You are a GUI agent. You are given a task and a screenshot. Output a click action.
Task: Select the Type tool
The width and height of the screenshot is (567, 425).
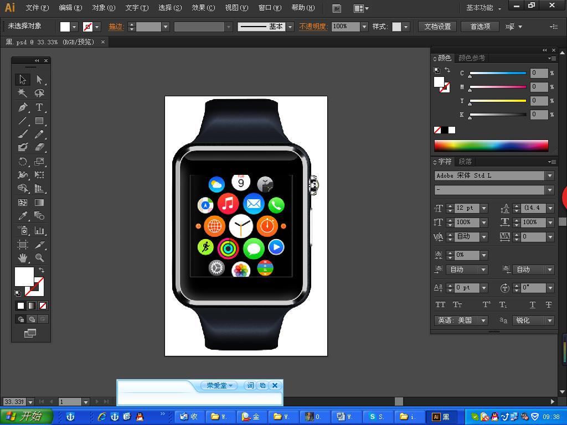[39, 107]
